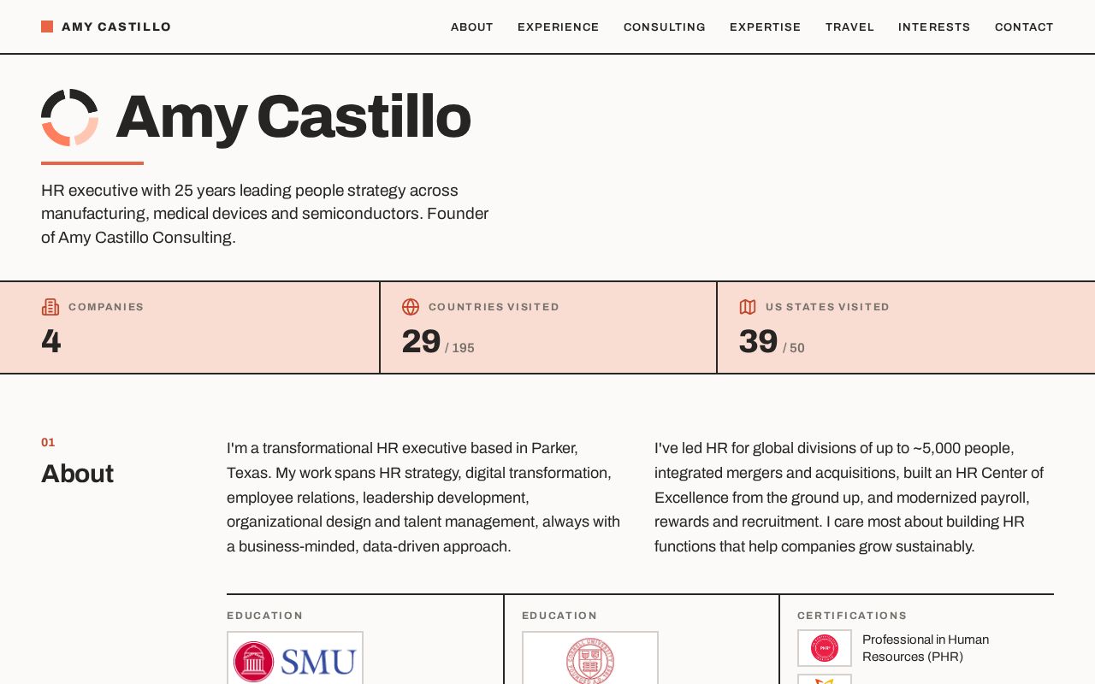Open the Interests nav link
1095x684 pixels.
click(x=934, y=27)
